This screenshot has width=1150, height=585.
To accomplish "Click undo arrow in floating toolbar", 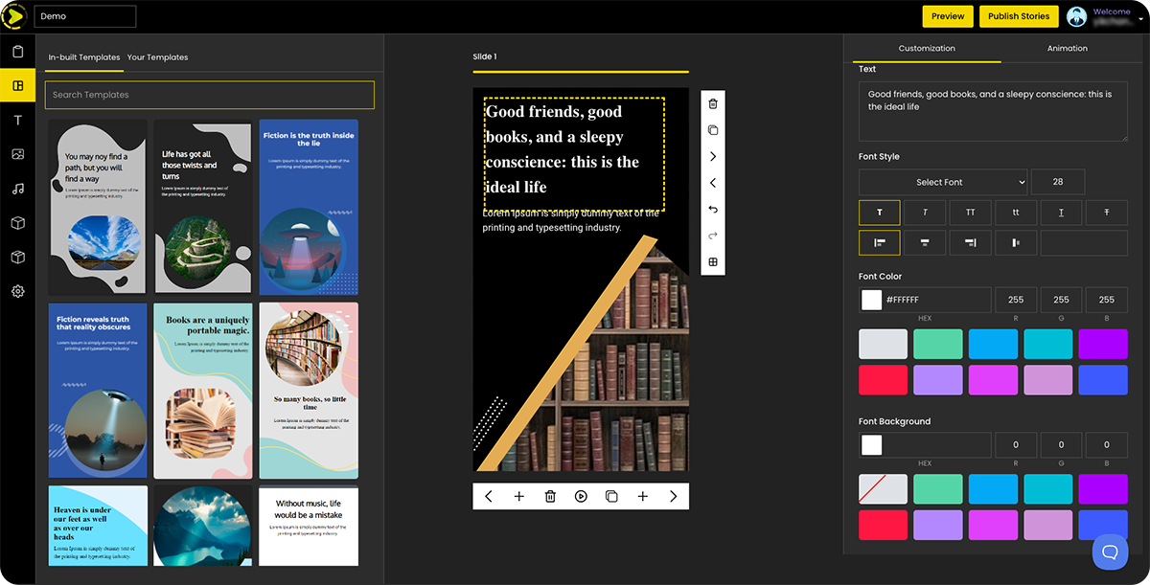I will pyautogui.click(x=712, y=210).
